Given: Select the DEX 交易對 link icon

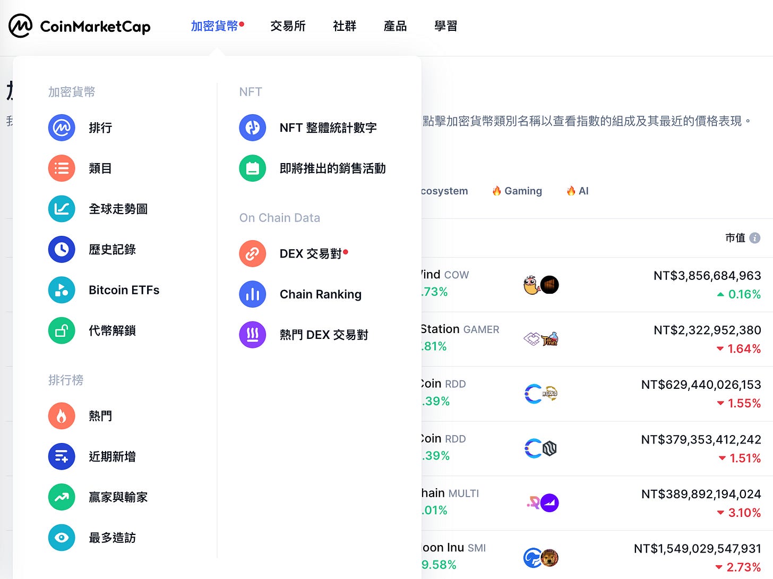Looking at the screenshot, I should click(253, 253).
